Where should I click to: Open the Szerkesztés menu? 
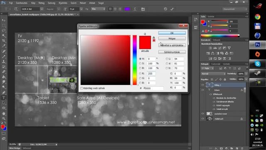click(22, 3)
